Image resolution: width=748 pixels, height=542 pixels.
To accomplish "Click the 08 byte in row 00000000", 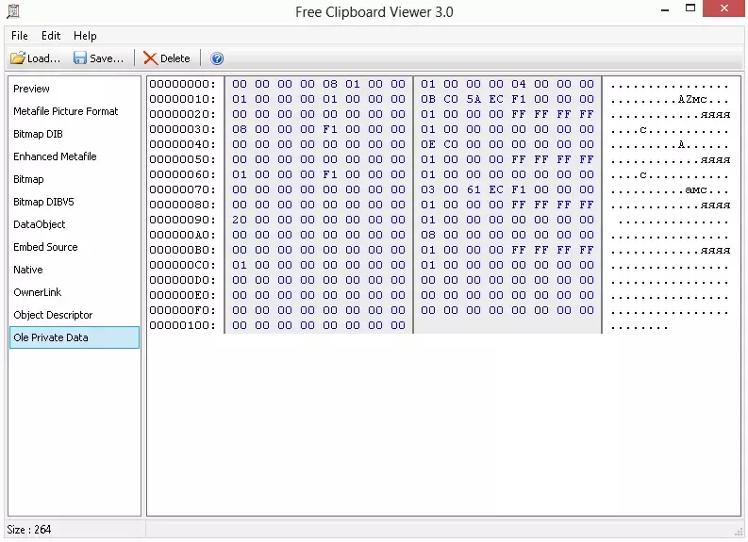I will pyautogui.click(x=329, y=84).
